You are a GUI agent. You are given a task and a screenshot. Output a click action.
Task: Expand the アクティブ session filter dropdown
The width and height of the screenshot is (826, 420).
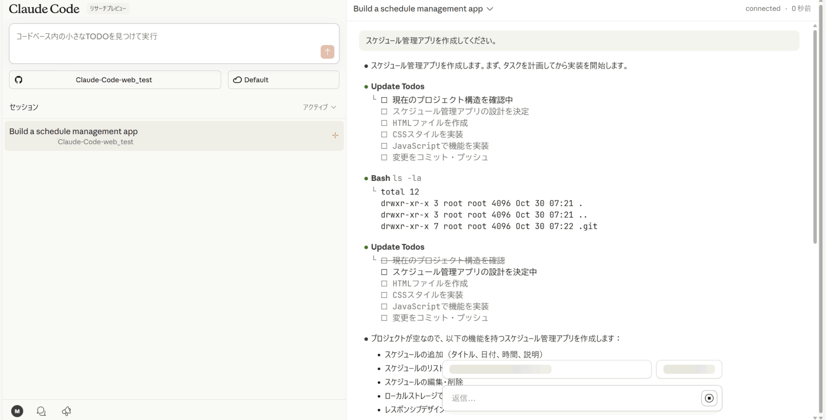coord(319,107)
